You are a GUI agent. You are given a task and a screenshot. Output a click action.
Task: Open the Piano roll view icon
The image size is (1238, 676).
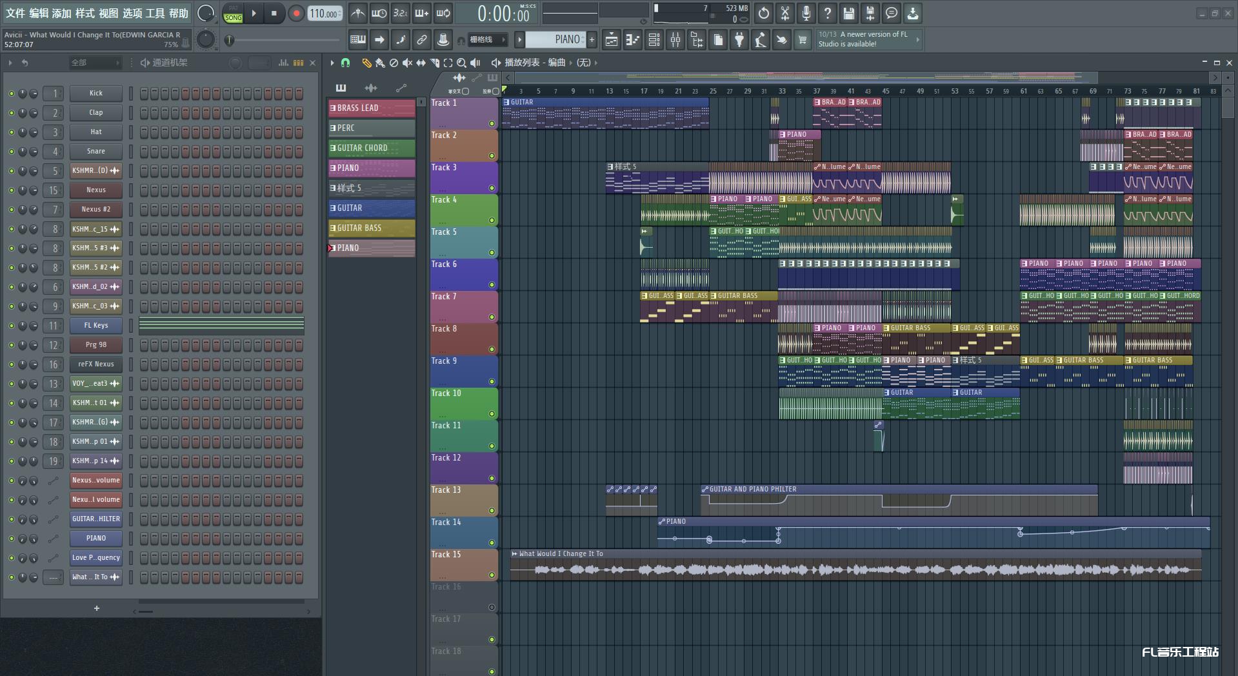click(633, 40)
